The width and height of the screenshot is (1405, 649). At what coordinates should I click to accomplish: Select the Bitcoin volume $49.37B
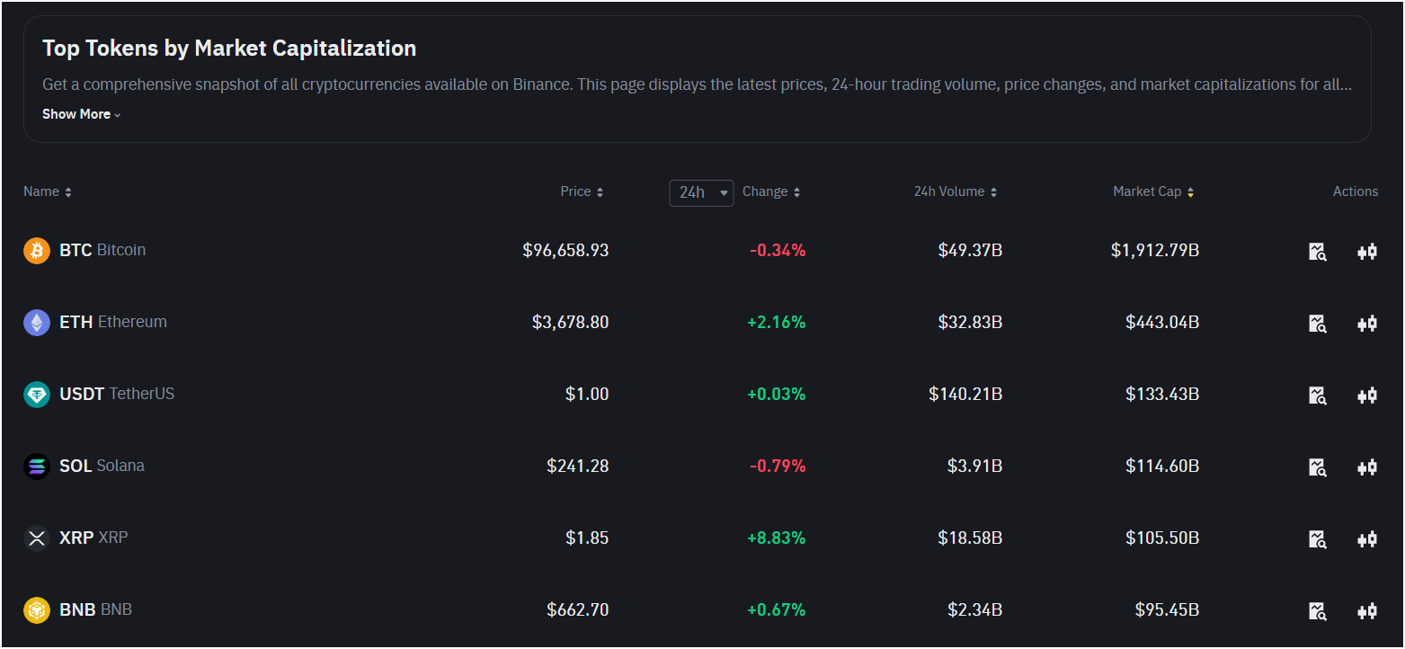970,250
